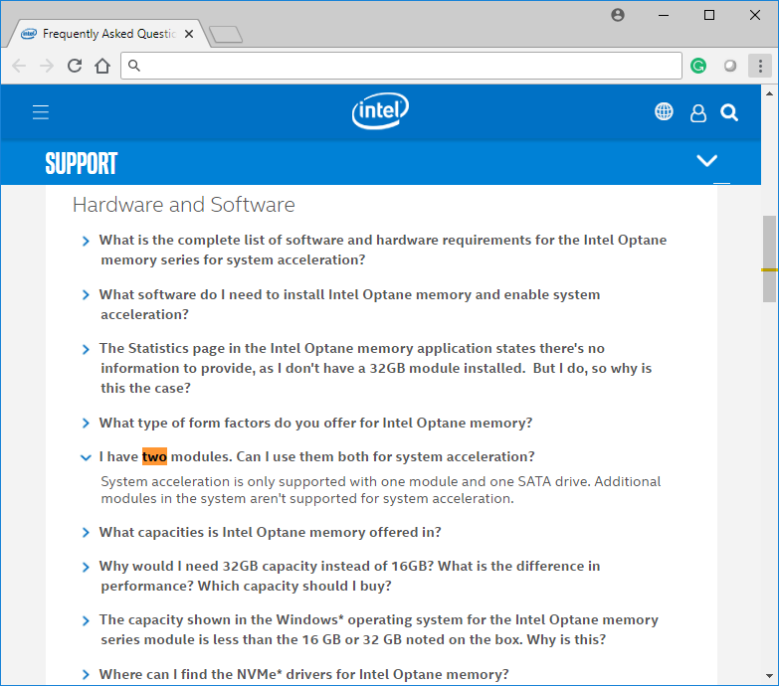This screenshot has width=779, height=686.
Task: Switch to the Frequently Asked Questions tab
Action: (107, 34)
